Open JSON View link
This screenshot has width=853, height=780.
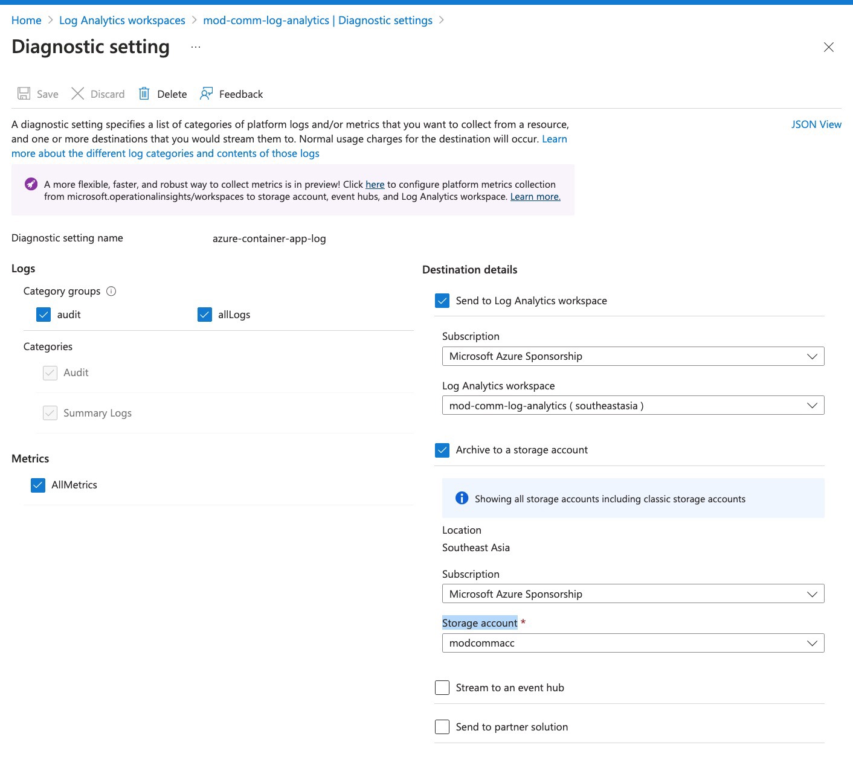tap(816, 124)
